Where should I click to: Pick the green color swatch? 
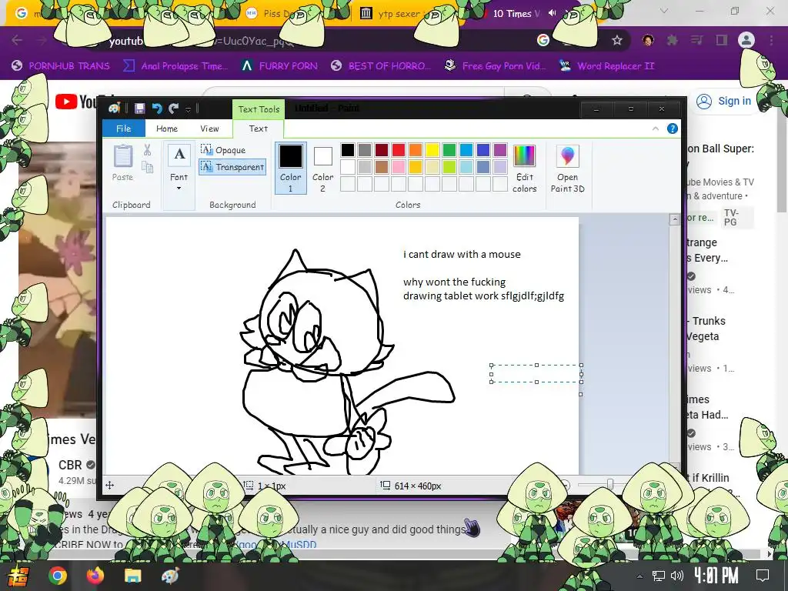click(x=449, y=150)
